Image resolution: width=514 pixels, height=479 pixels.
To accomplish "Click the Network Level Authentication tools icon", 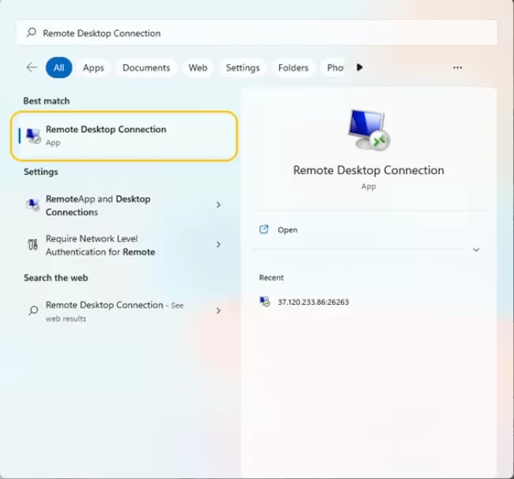I will point(32,245).
